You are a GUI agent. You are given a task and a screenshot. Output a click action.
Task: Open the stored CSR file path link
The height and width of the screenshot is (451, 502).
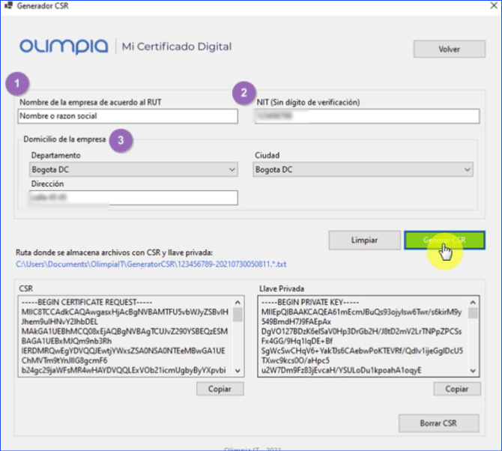pyautogui.click(x=150, y=264)
